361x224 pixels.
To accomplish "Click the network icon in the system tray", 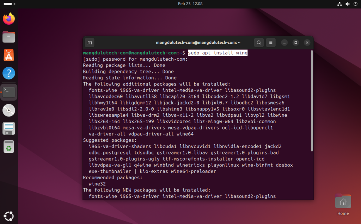I will 339,4.
